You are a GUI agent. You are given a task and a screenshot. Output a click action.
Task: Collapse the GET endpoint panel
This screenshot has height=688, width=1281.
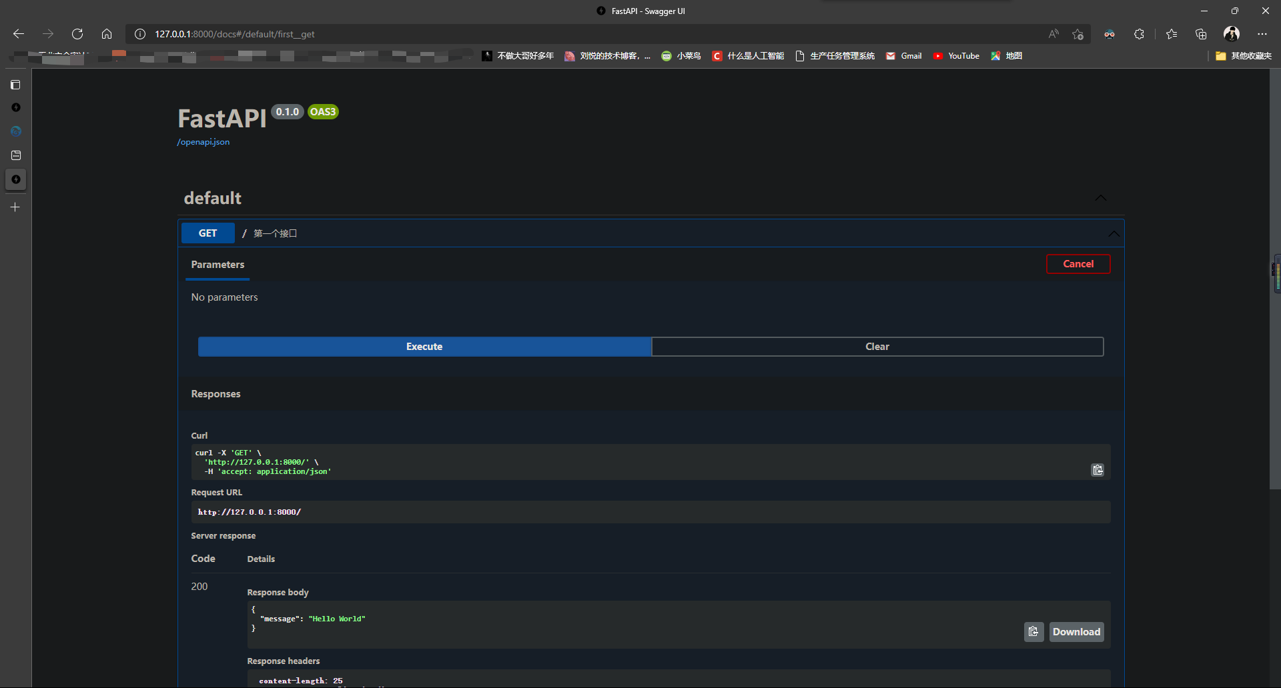[1114, 233]
